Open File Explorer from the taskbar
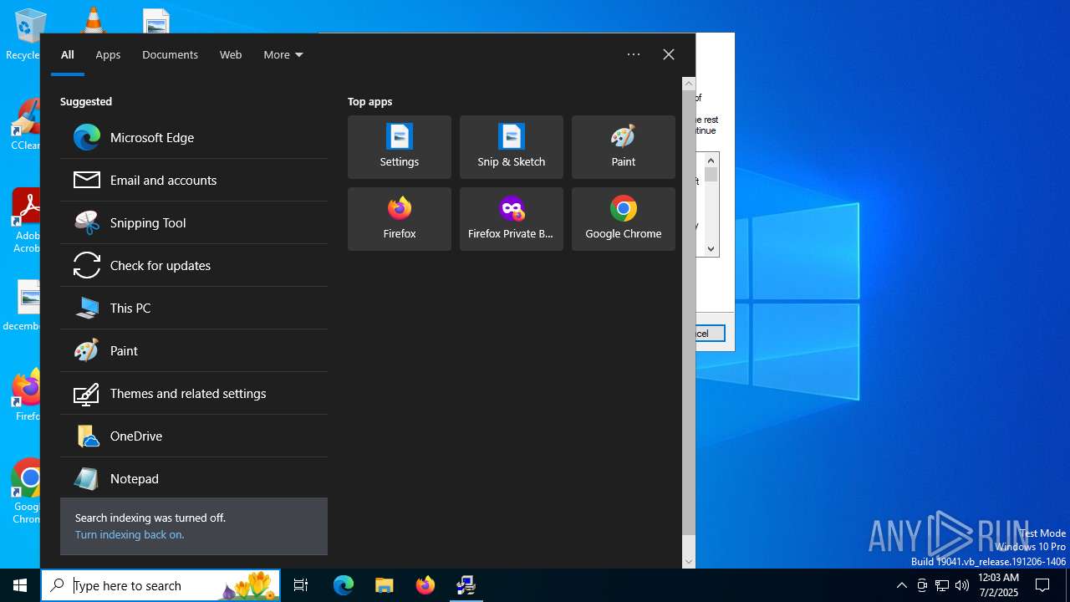The image size is (1070, 602). [x=385, y=585]
